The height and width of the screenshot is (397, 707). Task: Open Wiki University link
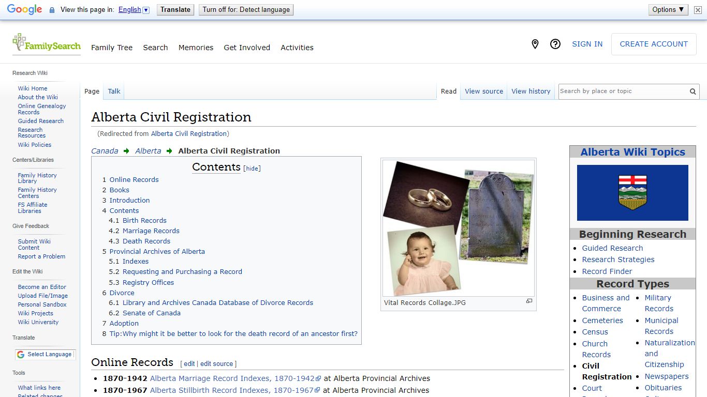click(x=38, y=322)
